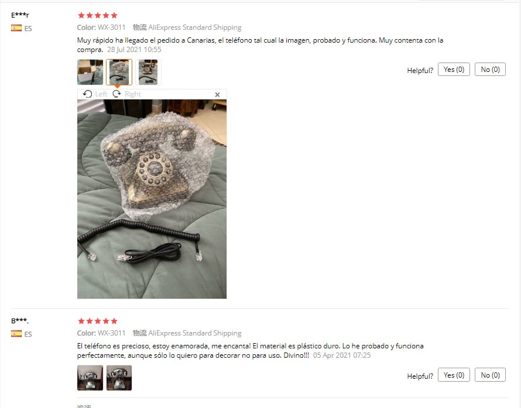
Task: Click the enlarged bubble-wrapped telephone photo
Action: click(152, 199)
